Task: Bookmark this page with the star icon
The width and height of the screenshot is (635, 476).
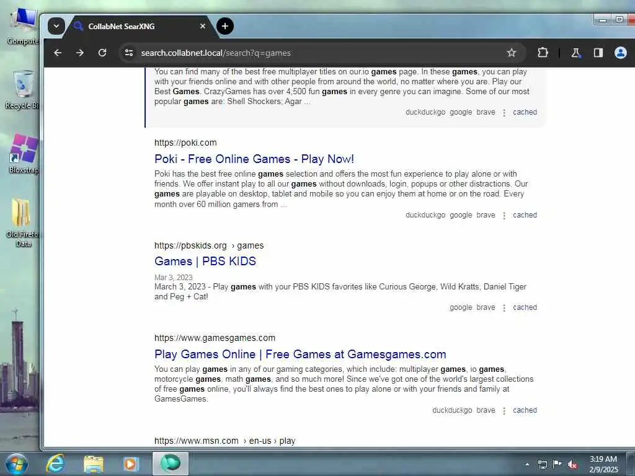Action: [512, 53]
